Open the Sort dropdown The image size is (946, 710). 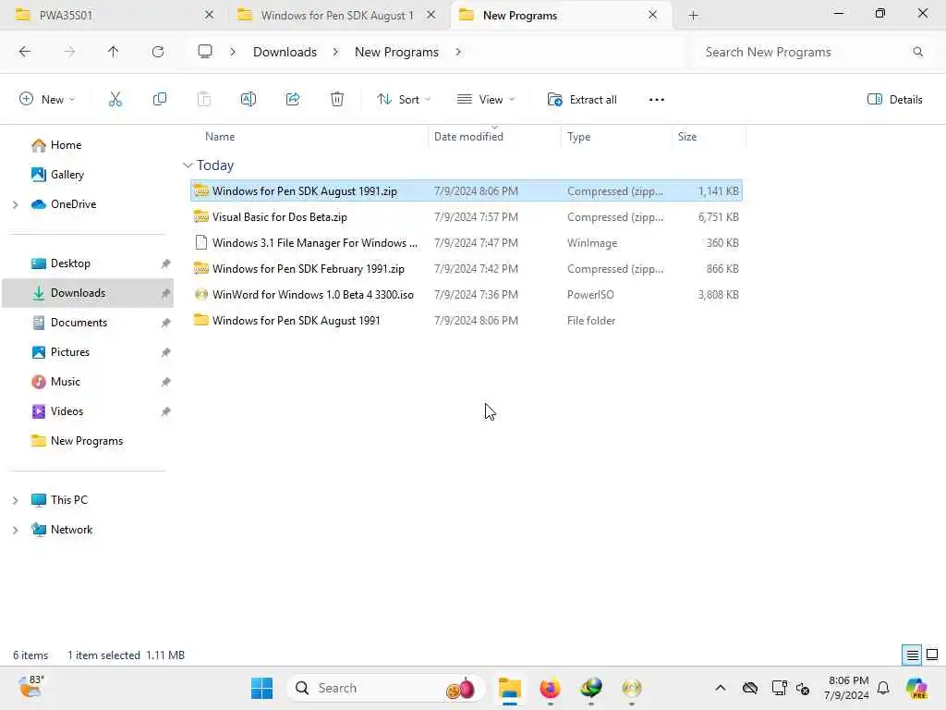(404, 100)
